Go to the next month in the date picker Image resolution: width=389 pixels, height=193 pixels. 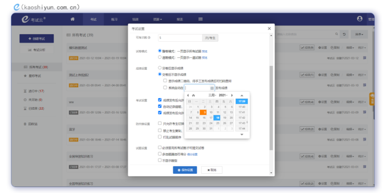point(232,95)
